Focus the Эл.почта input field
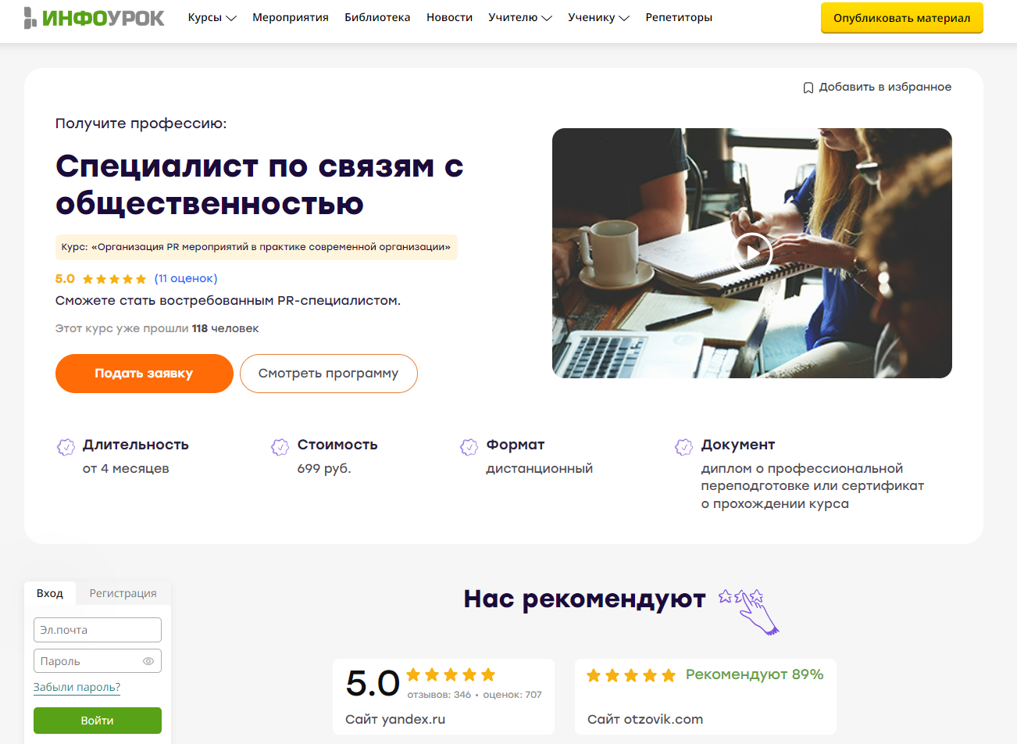 [x=98, y=630]
